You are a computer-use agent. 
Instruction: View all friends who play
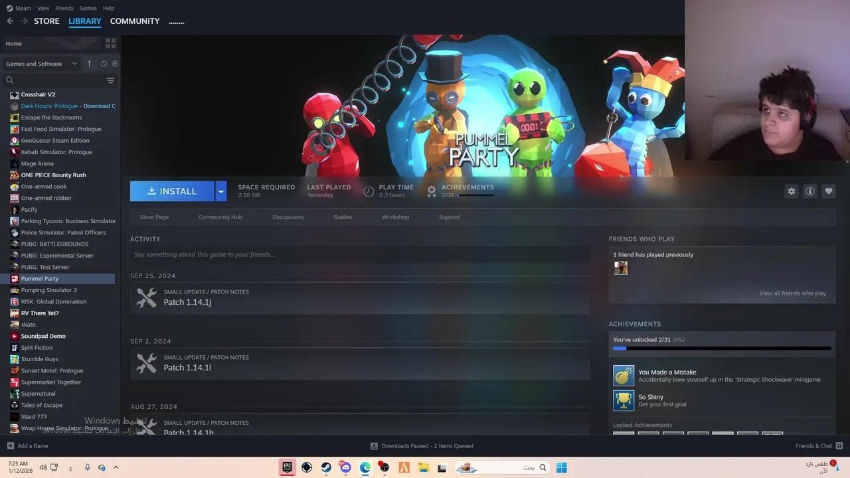(x=792, y=293)
